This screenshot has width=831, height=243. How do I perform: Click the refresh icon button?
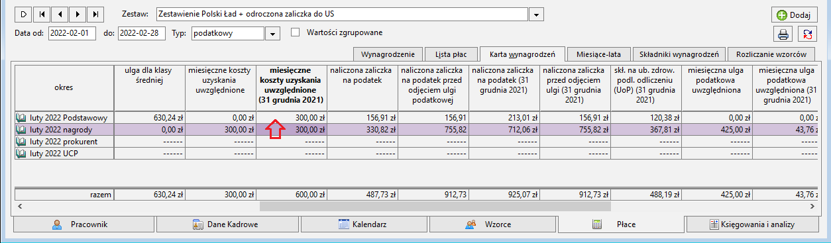[x=807, y=34]
